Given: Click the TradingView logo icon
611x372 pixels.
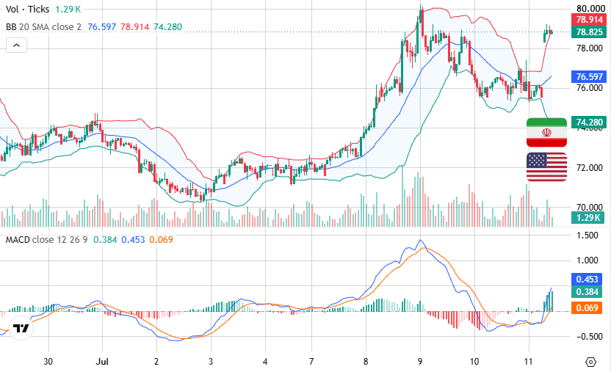Looking at the screenshot, I should tap(21, 329).
